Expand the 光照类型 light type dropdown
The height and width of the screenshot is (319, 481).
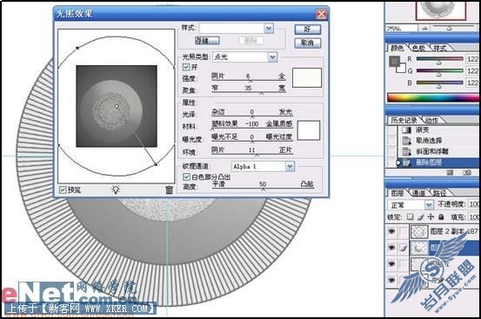click(272, 56)
